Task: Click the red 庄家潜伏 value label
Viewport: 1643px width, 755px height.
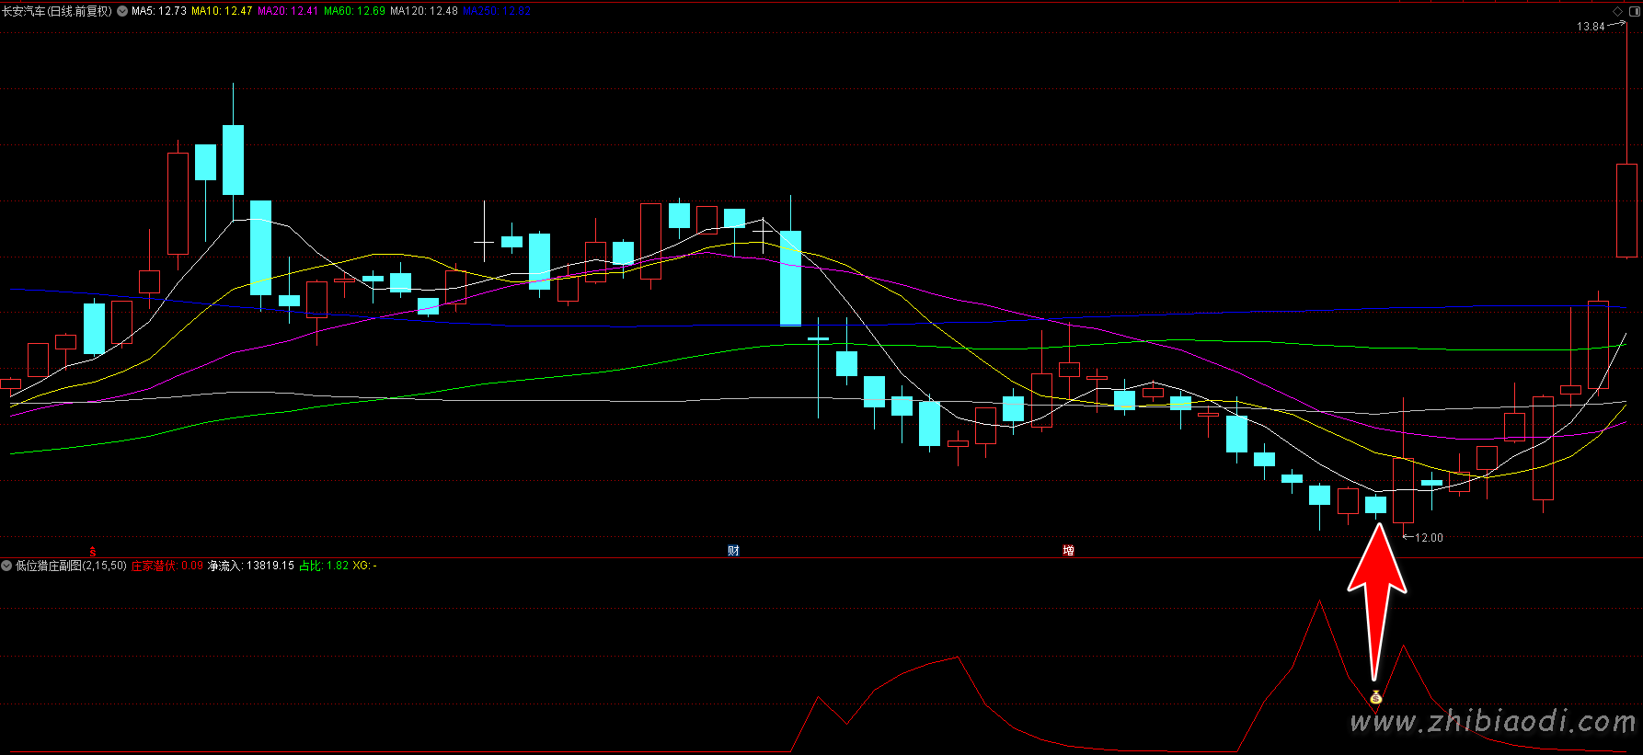Action: (x=167, y=566)
